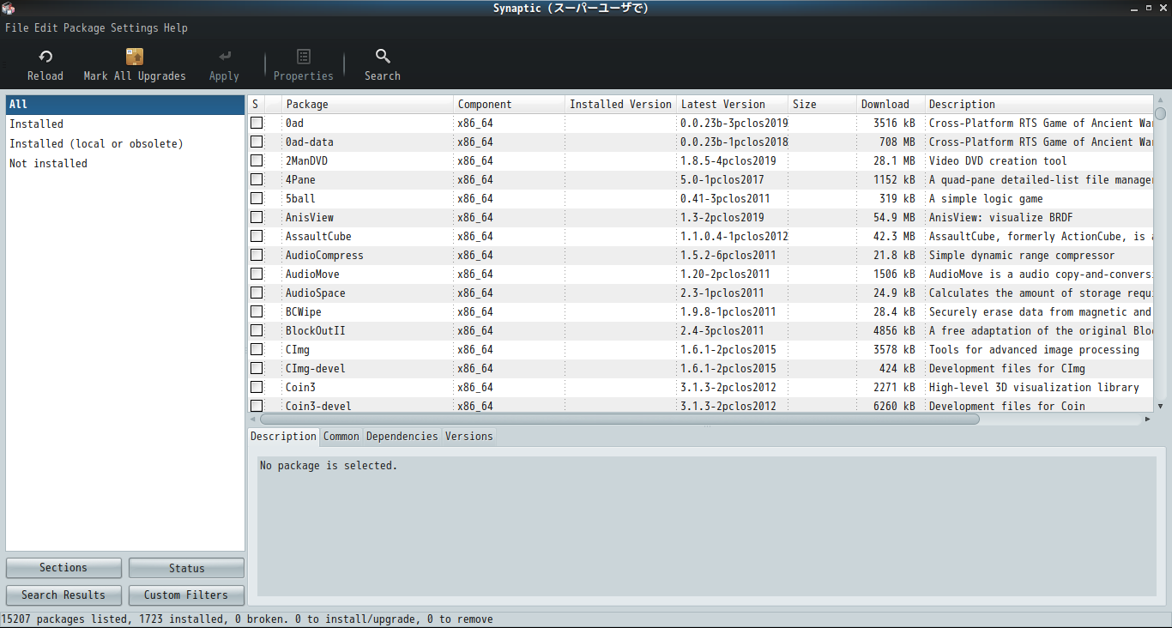Mark the AudioCompress package checkbox
The image size is (1172, 628).
coord(257,255)
